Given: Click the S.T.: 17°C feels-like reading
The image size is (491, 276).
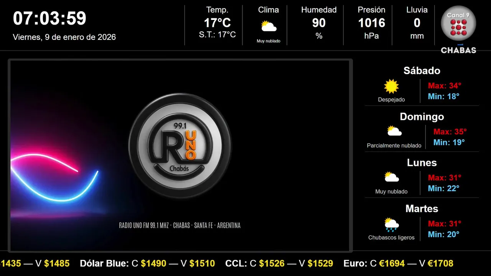Looking at the screenshot, I should coord(217,34).
